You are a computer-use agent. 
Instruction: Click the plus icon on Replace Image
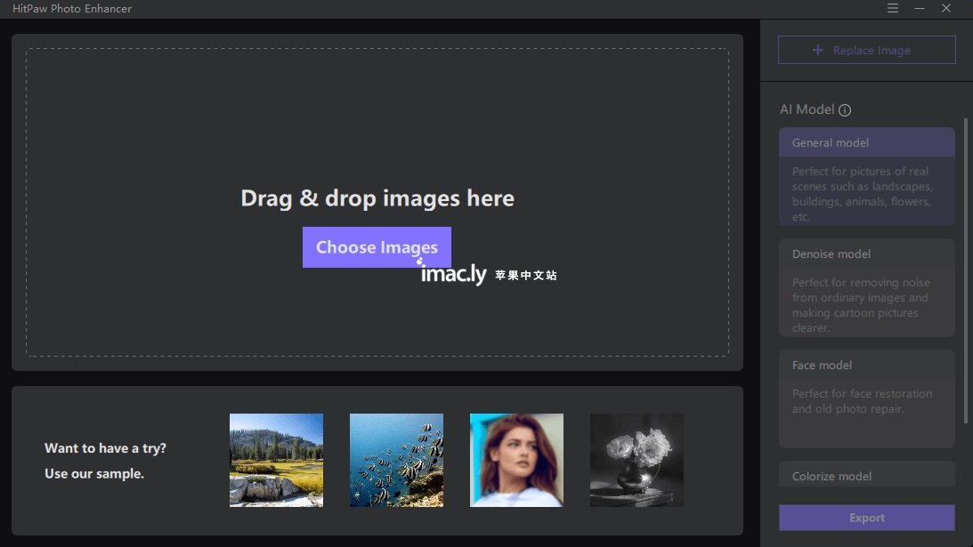818,50
